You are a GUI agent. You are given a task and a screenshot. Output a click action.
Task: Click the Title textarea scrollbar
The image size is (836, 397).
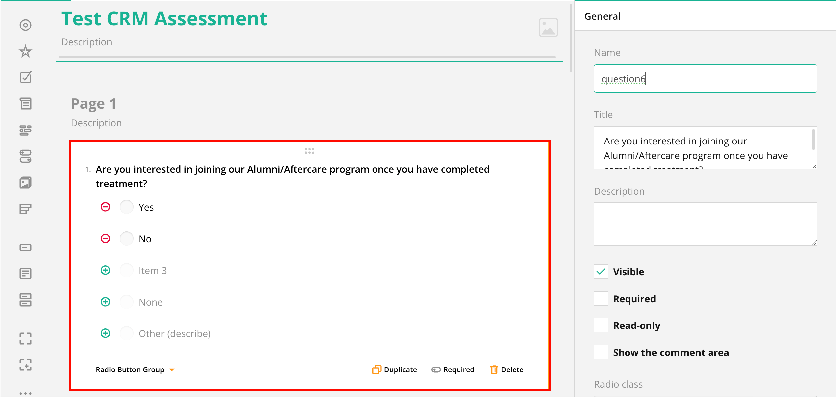[x=813, y=140]
